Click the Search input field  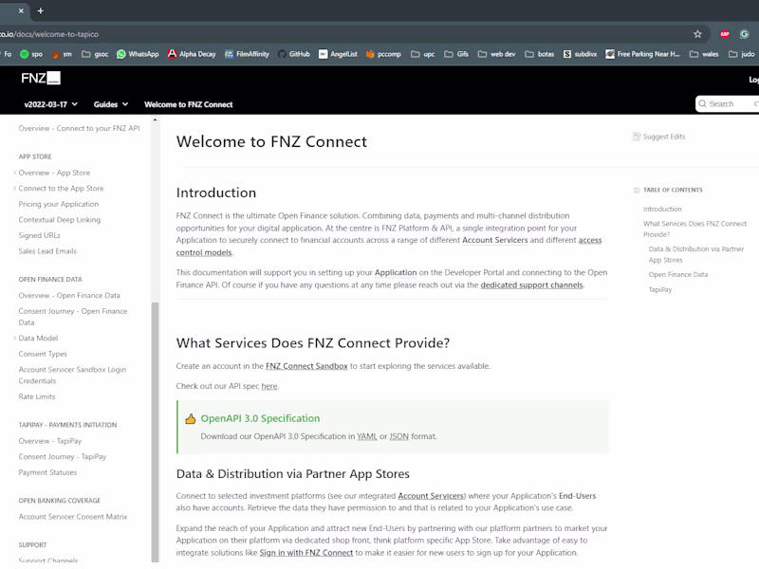731,103
